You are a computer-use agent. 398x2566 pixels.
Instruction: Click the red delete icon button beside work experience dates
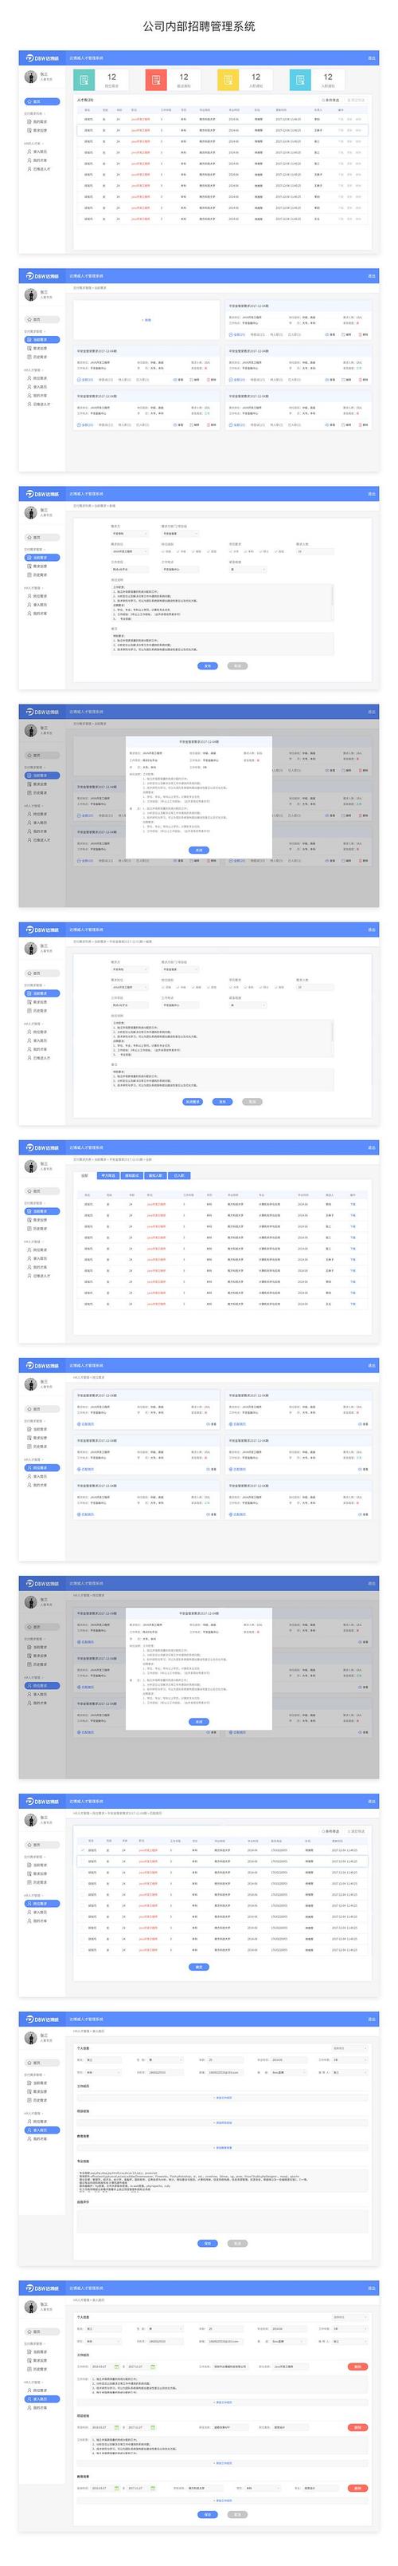tap(358, 2366)
